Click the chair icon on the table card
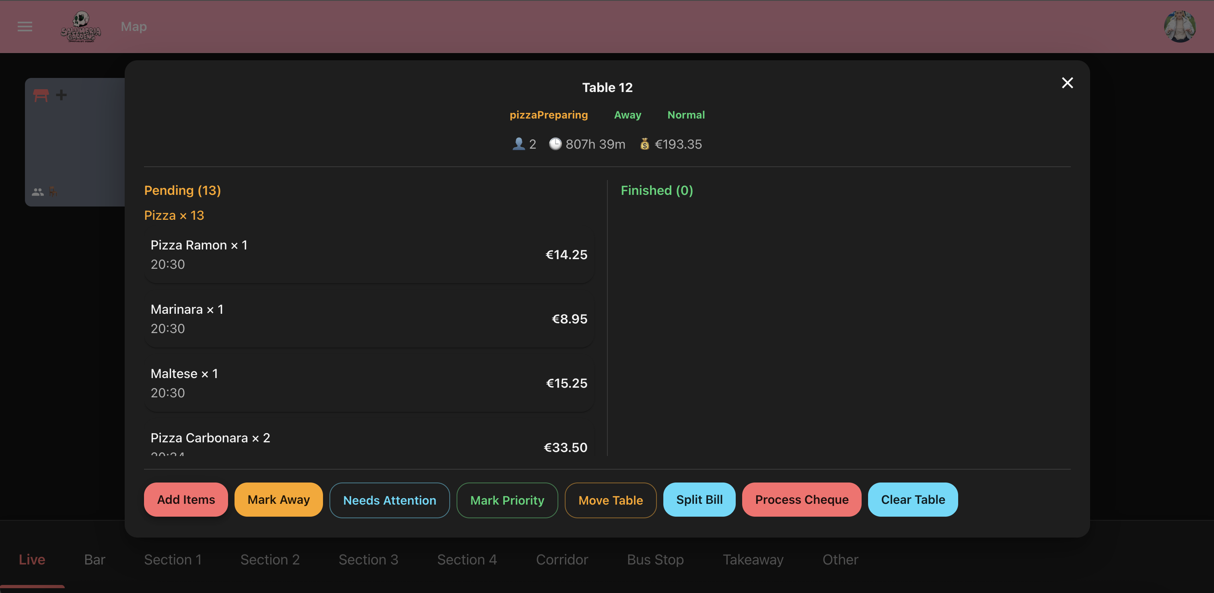The image size is (1214, 593). (53, 192)
